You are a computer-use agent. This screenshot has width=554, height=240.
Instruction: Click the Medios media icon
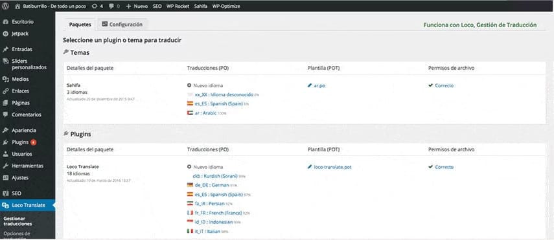(5, 79)
